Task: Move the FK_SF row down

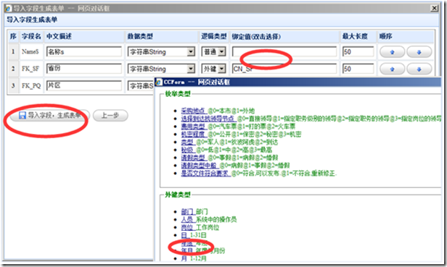Action: tap(419, 69)
